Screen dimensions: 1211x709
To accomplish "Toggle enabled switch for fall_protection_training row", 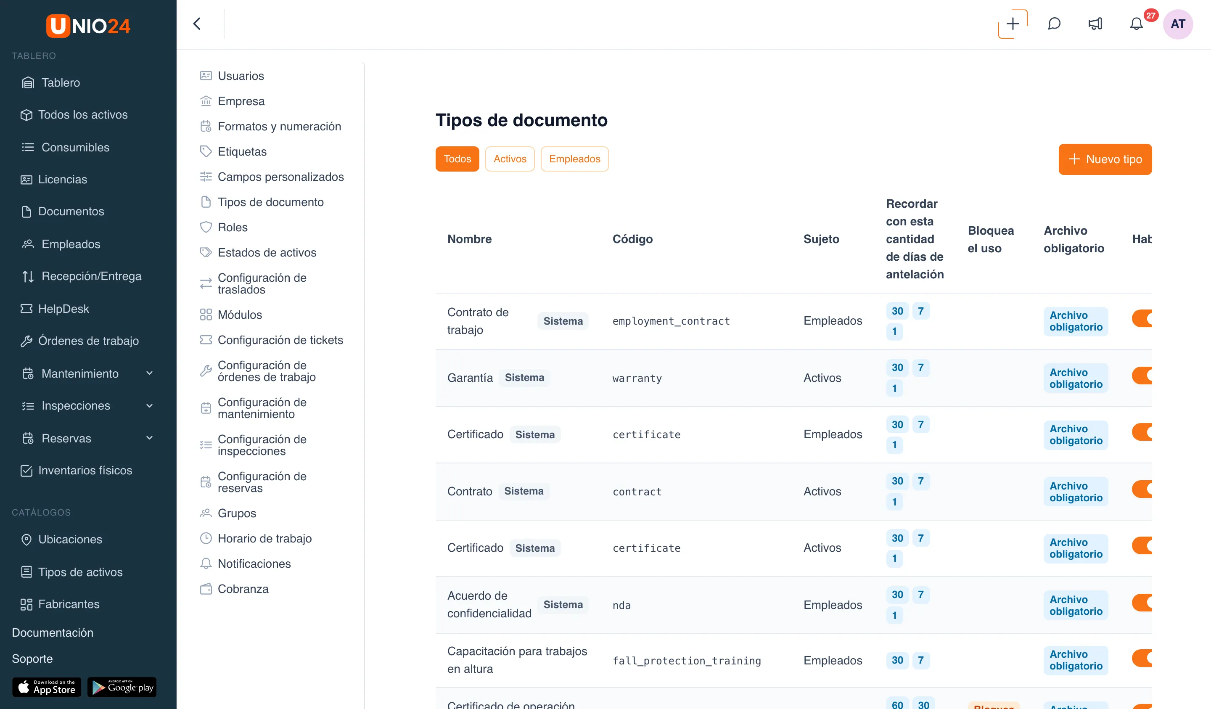I will tap(1142, 658).
